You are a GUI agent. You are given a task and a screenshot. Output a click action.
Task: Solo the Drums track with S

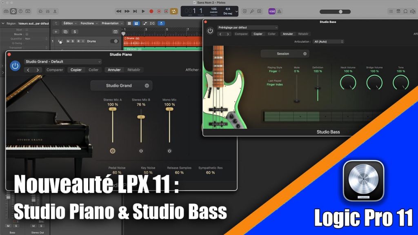(73, 41)
